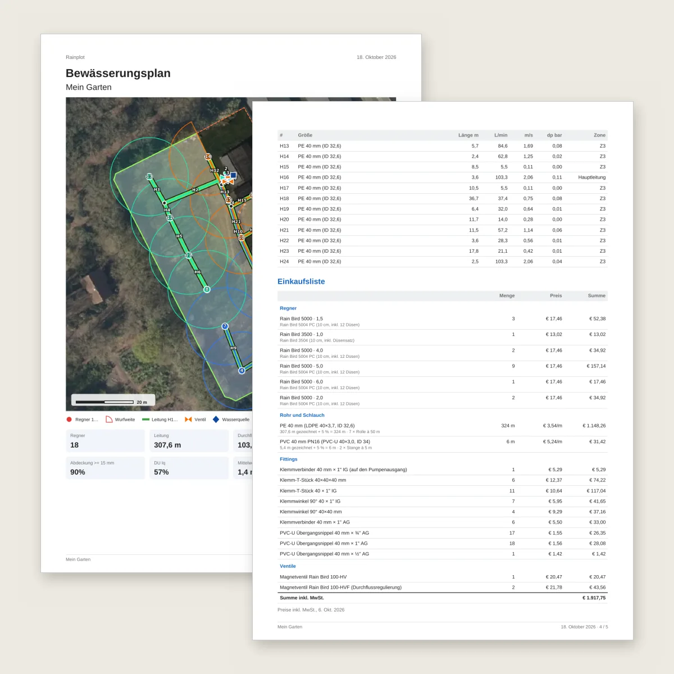Screen dimensions: 674x674
Task: Click the blue water source square on the map
Action: (233, 175)
